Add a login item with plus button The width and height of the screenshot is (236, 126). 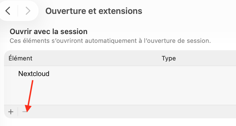(x=11, y=112)
